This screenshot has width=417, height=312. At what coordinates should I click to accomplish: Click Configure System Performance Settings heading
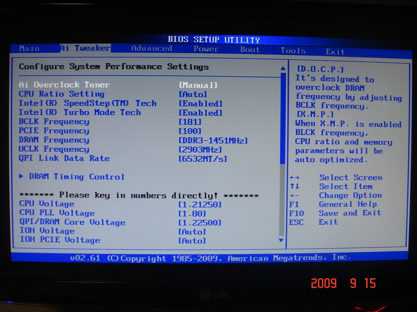coord(114,67)
